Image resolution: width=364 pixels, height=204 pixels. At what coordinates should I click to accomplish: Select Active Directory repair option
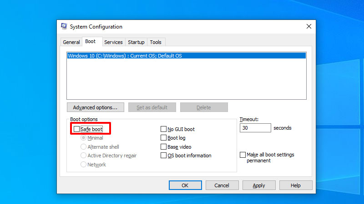point(83,155)
